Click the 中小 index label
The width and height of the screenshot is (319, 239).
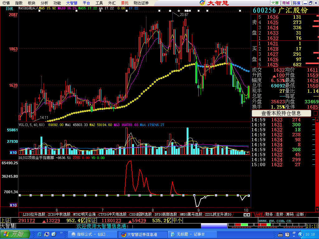pos(177,221)
